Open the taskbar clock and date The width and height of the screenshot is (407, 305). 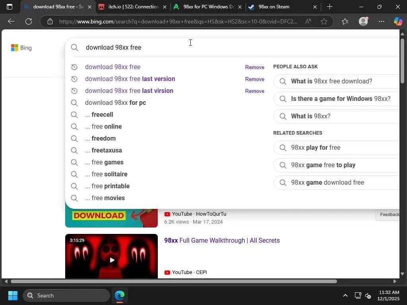click(x=389, y=295)
